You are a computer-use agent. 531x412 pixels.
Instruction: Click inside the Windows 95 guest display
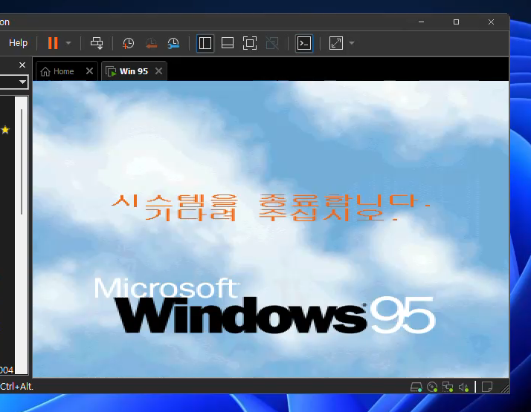point(271,229)
